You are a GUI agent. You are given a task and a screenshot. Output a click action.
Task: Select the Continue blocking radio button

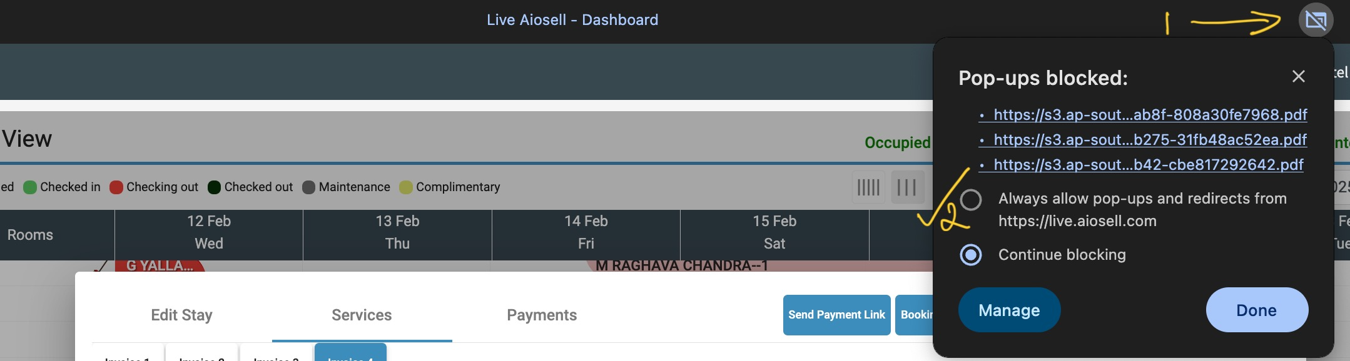click(x=971, y=255)
